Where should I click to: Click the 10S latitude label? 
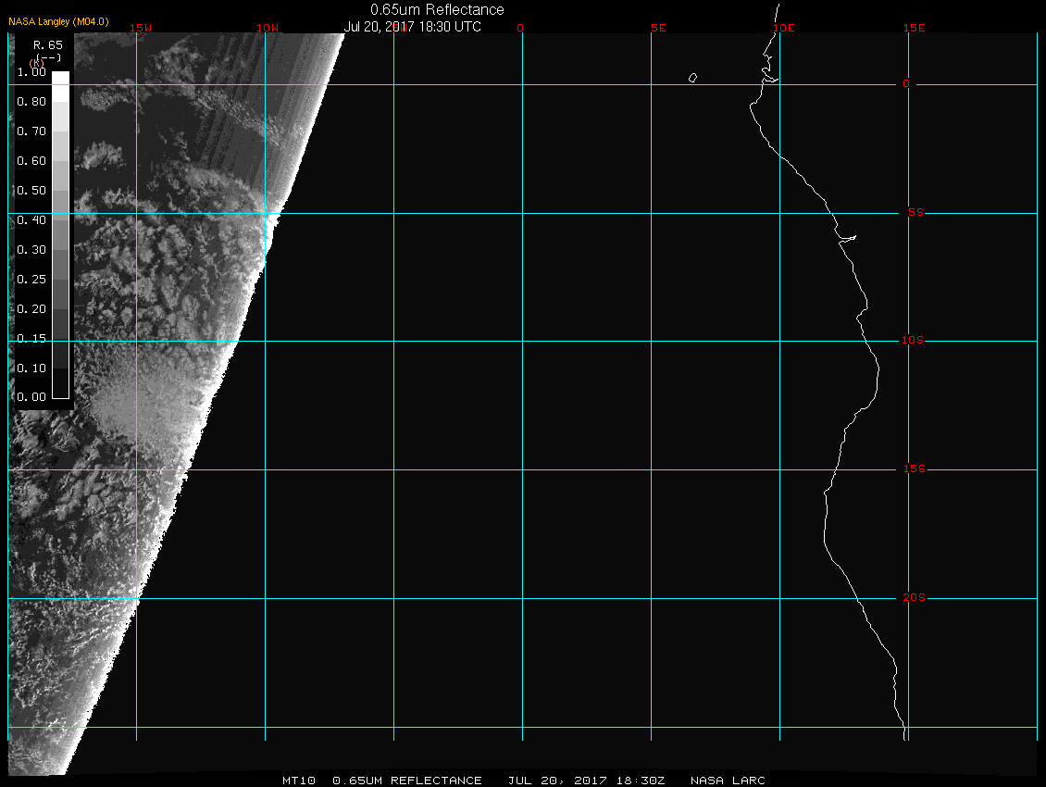(912, 341)
